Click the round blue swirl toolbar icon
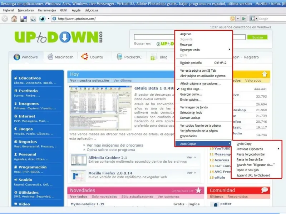This screenshot has height=214, width=286. coord(42,19)
